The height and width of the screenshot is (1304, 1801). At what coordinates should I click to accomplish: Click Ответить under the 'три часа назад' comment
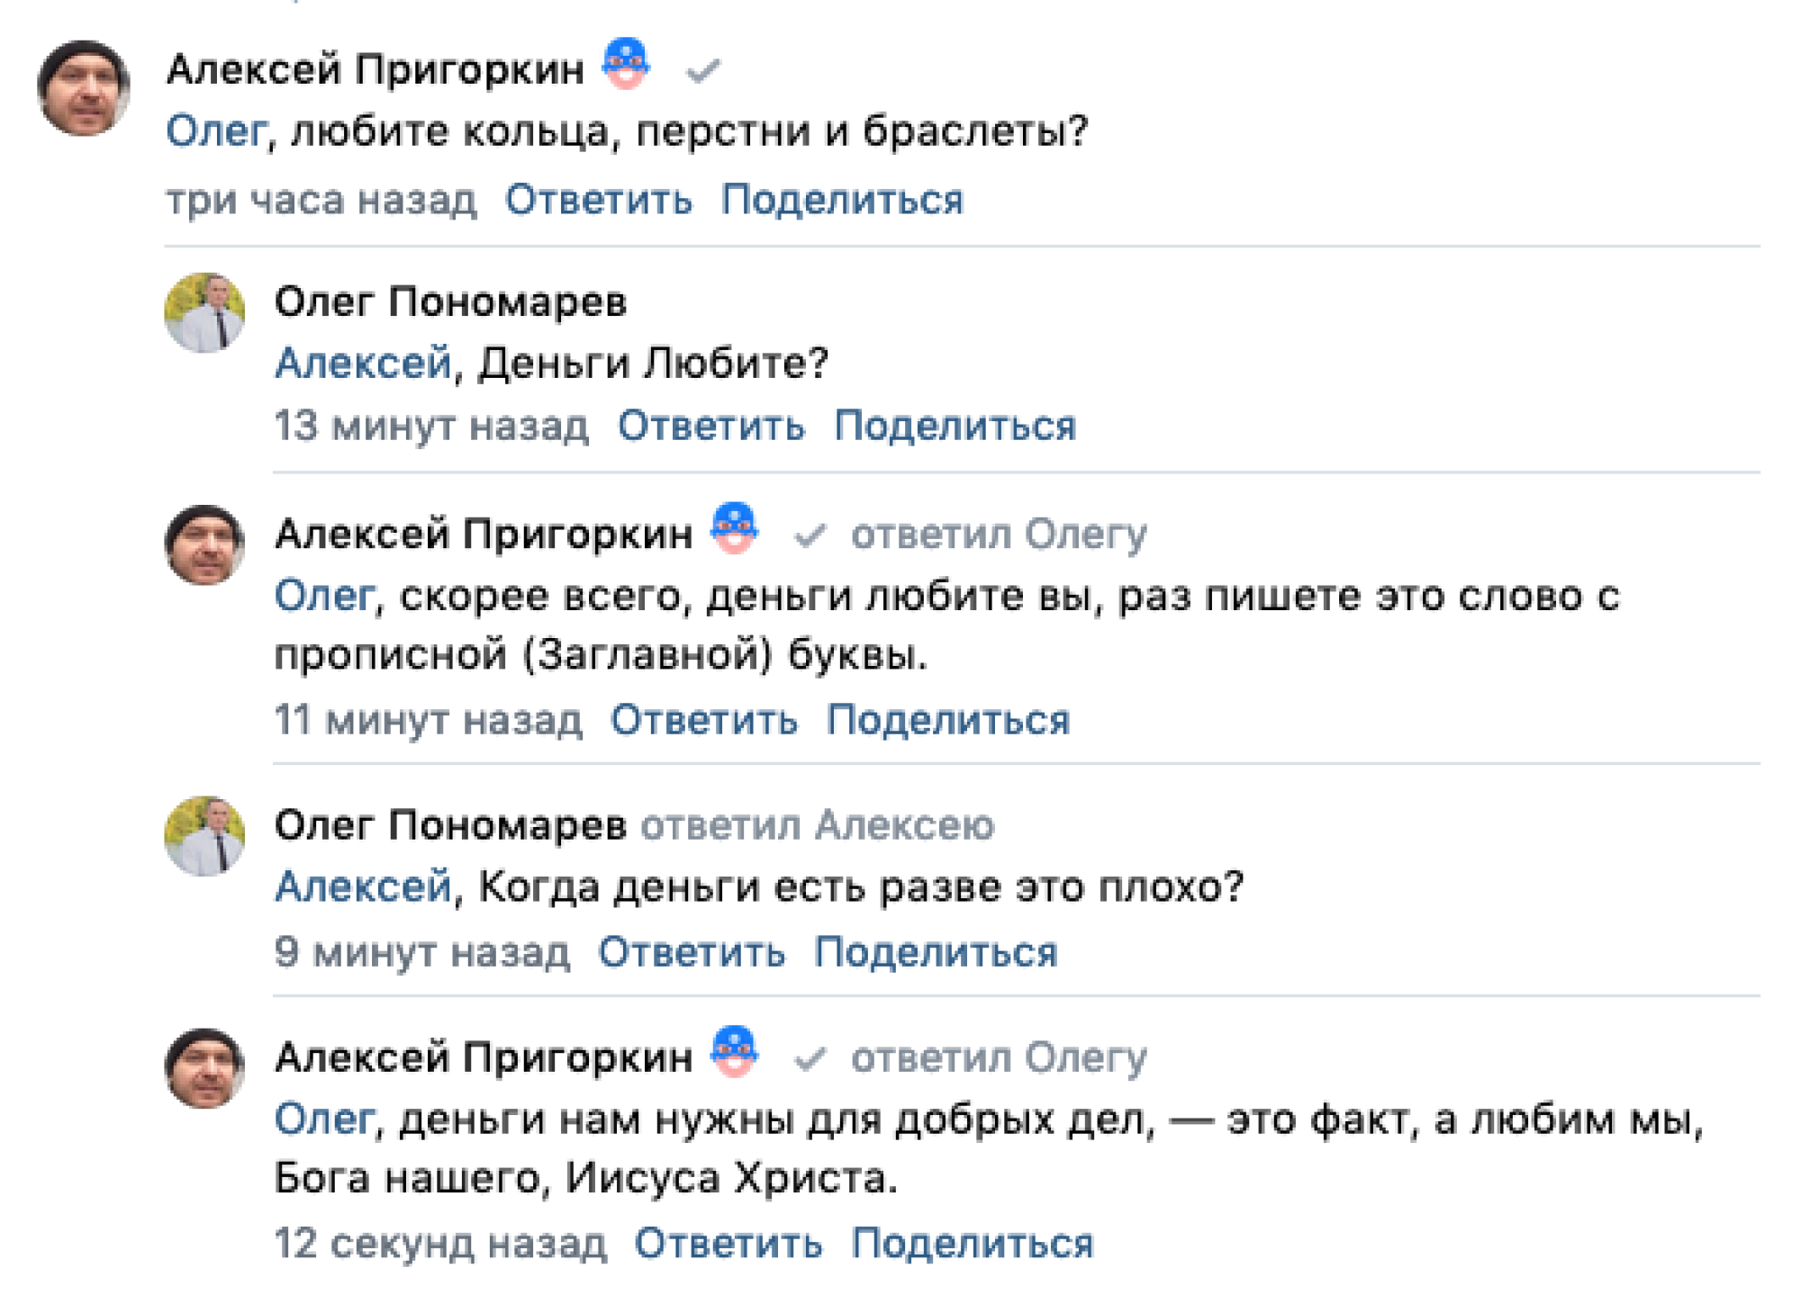599,199
